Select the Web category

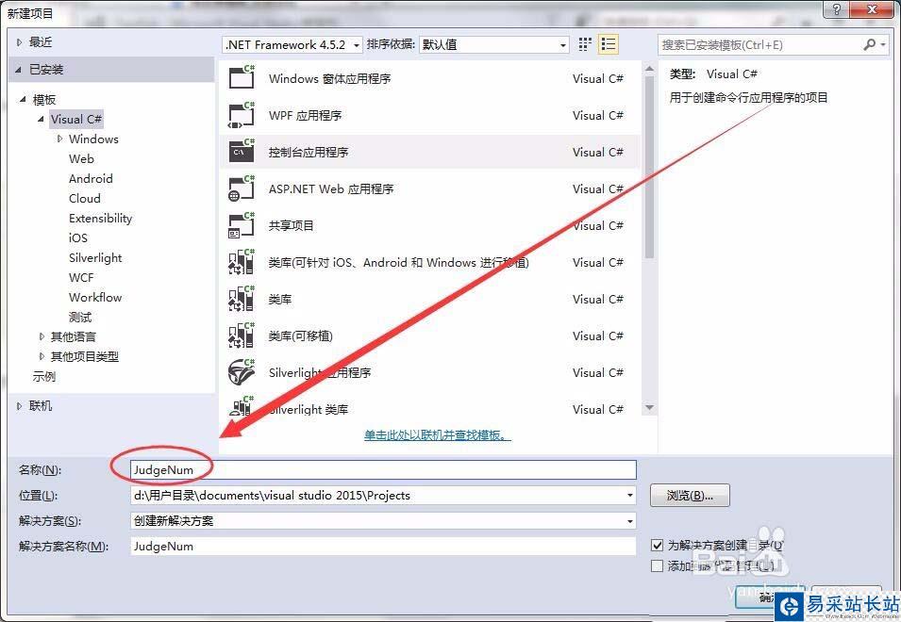[81, 159]
